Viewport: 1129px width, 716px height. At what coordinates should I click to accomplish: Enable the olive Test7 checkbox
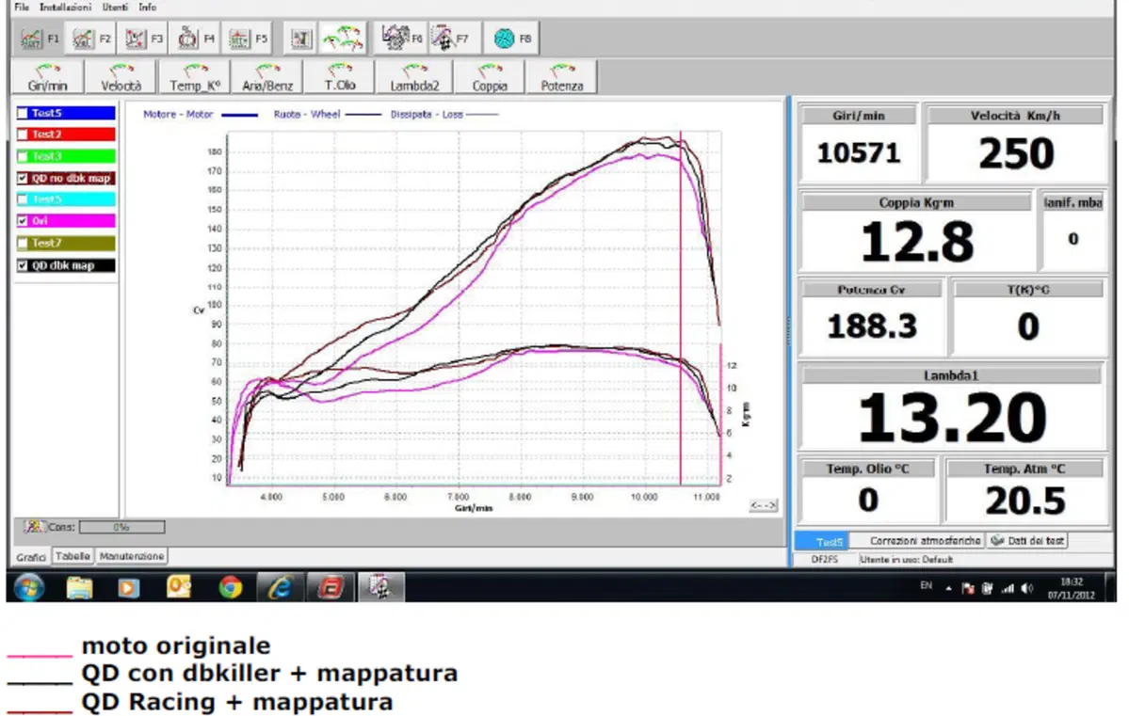23,244
